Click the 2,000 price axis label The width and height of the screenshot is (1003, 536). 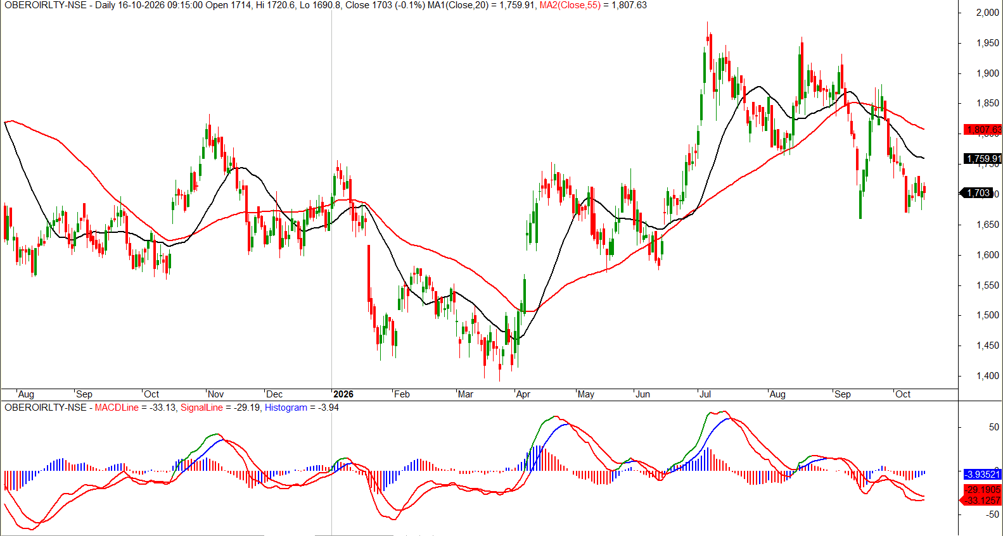tap(988, 13)
